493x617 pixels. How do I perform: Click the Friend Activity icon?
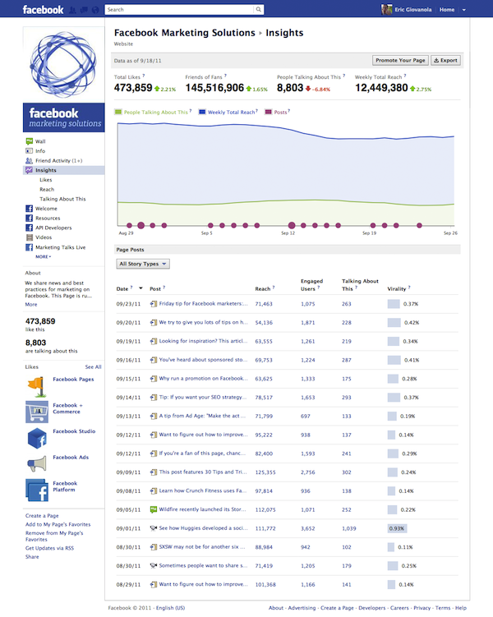29,160
